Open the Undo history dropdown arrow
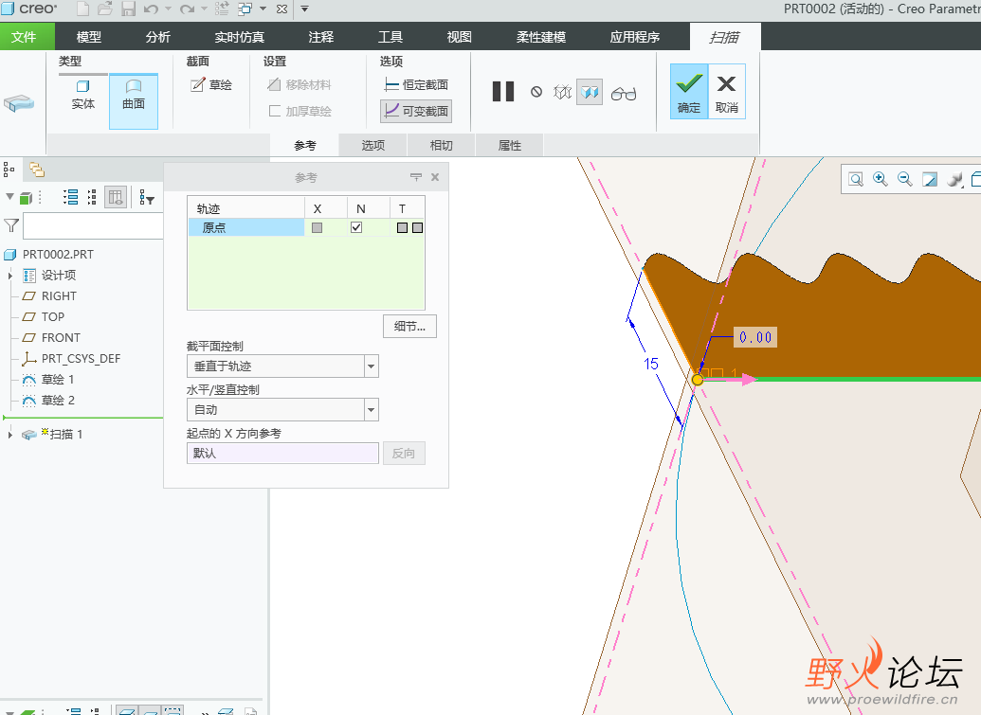Screen dimensions: 981x715 pos(169,9)
